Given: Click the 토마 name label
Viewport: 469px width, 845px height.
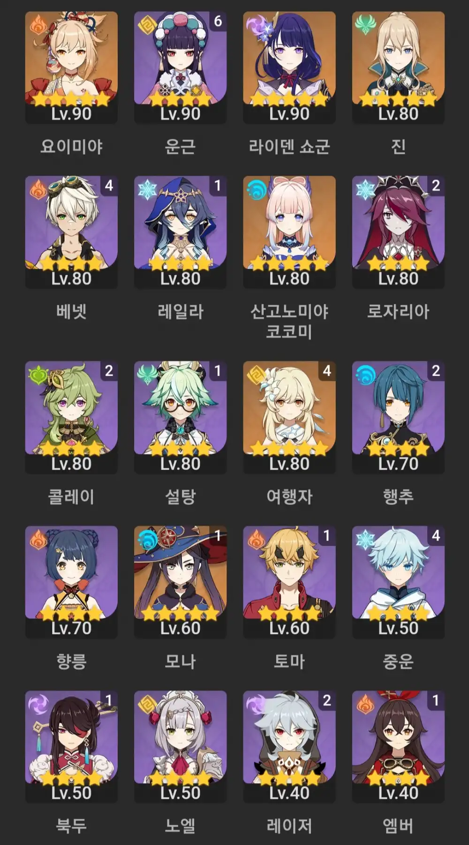Looking at the screenshot, I should (x=289, y=661).
